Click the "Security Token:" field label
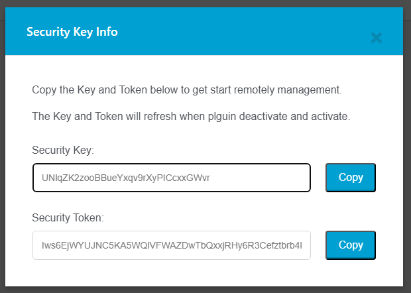This screenshot has width=411, height=293. (x=68, y=217)
